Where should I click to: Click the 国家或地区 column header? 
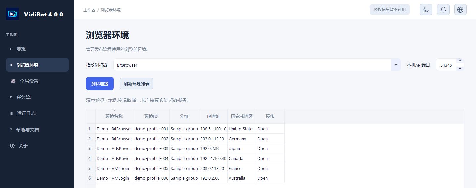point(242,116)
